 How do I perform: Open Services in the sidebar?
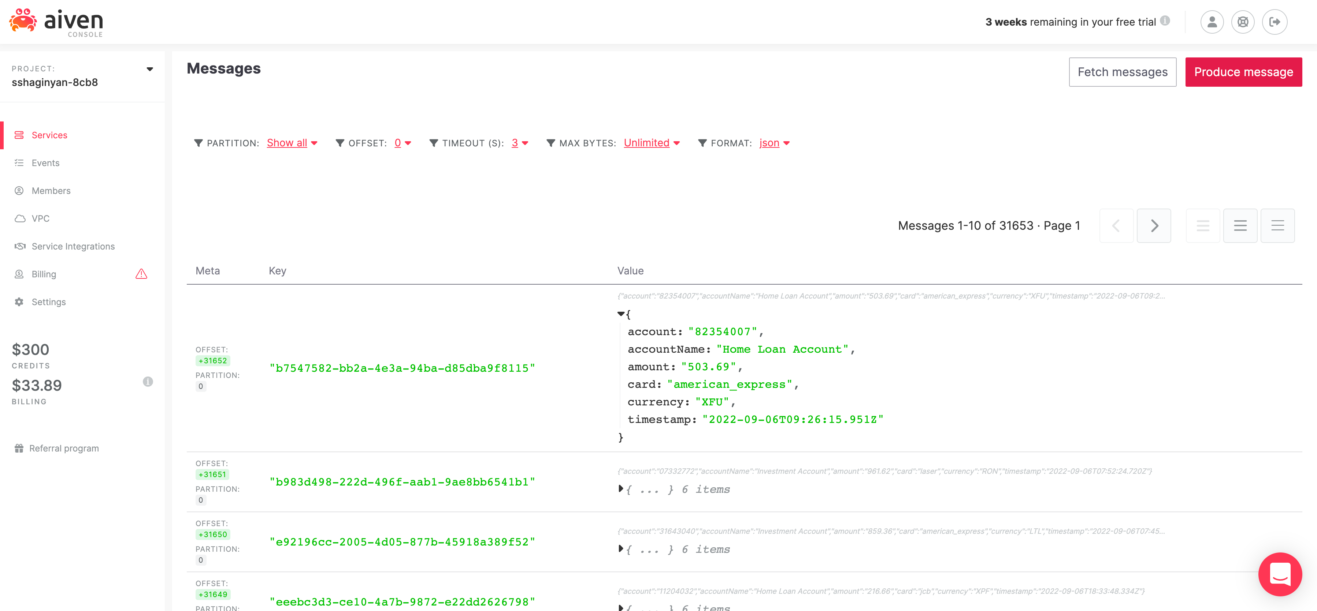point(49,135)
